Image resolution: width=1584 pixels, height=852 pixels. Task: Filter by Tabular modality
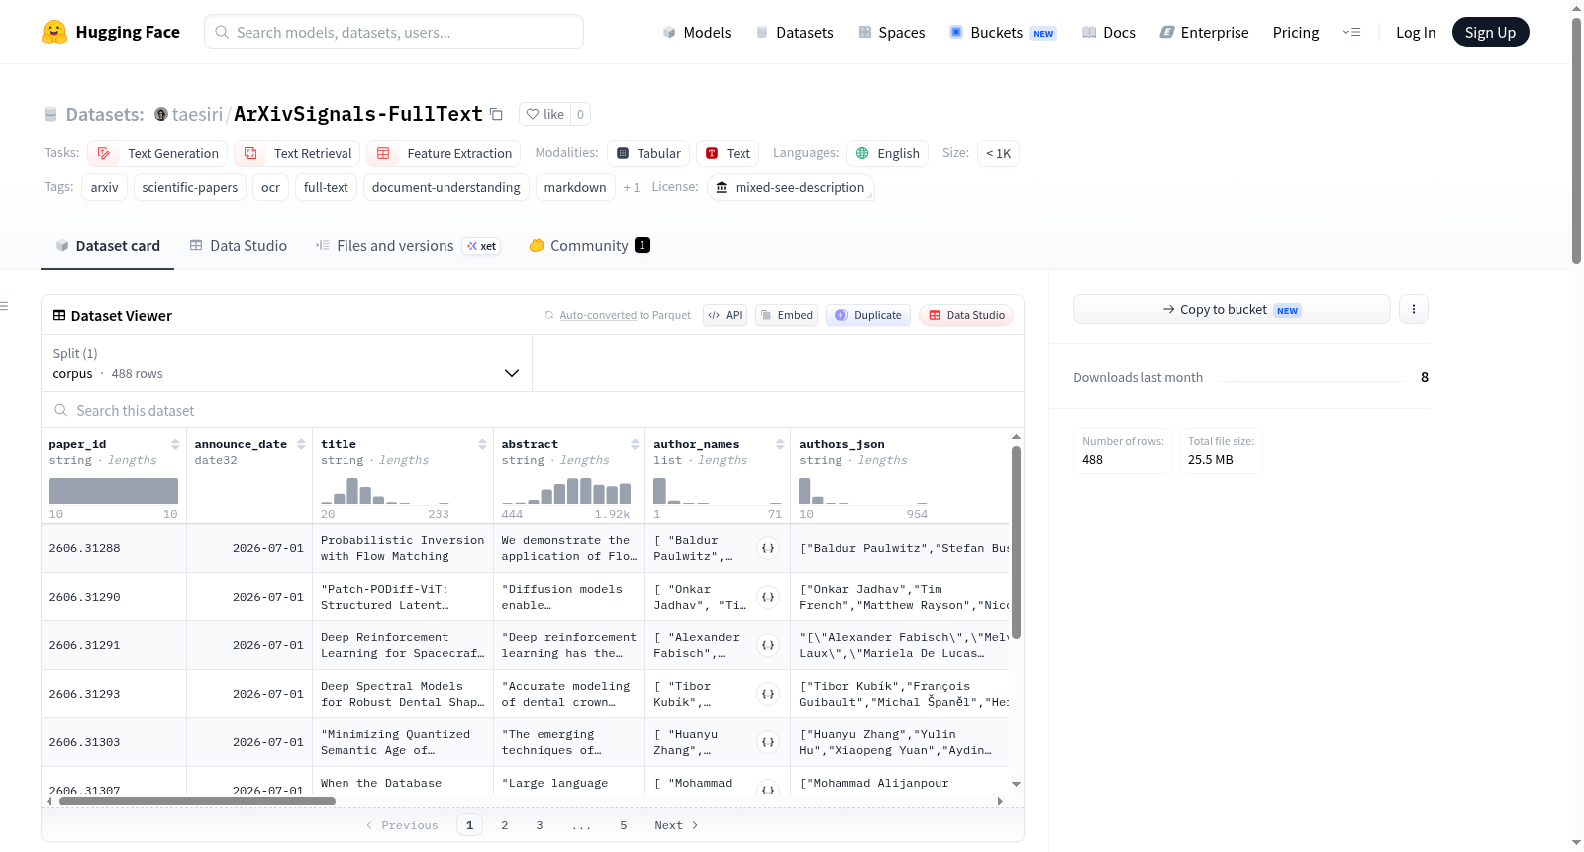648,153
